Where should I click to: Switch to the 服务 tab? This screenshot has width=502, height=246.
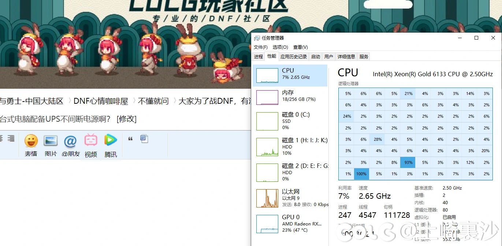coord(364,56)
